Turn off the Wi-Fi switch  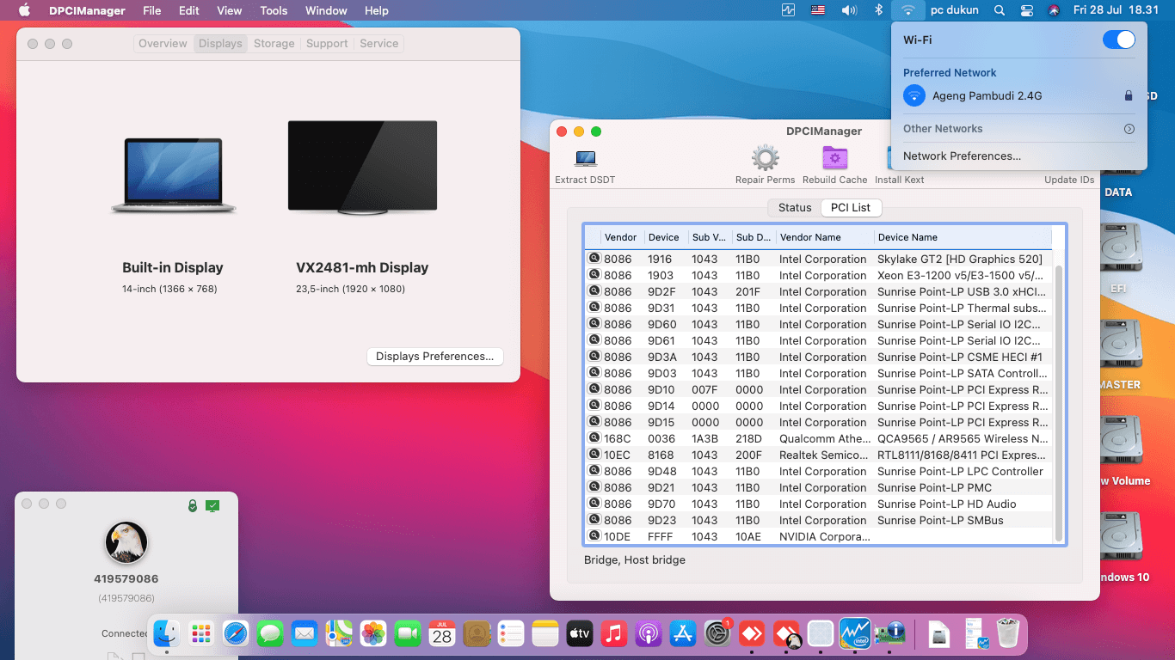coord(1119,40)
